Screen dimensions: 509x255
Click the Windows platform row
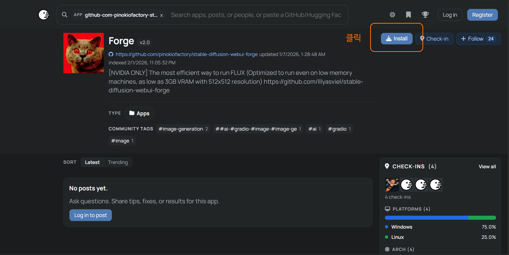coord(440,227)
